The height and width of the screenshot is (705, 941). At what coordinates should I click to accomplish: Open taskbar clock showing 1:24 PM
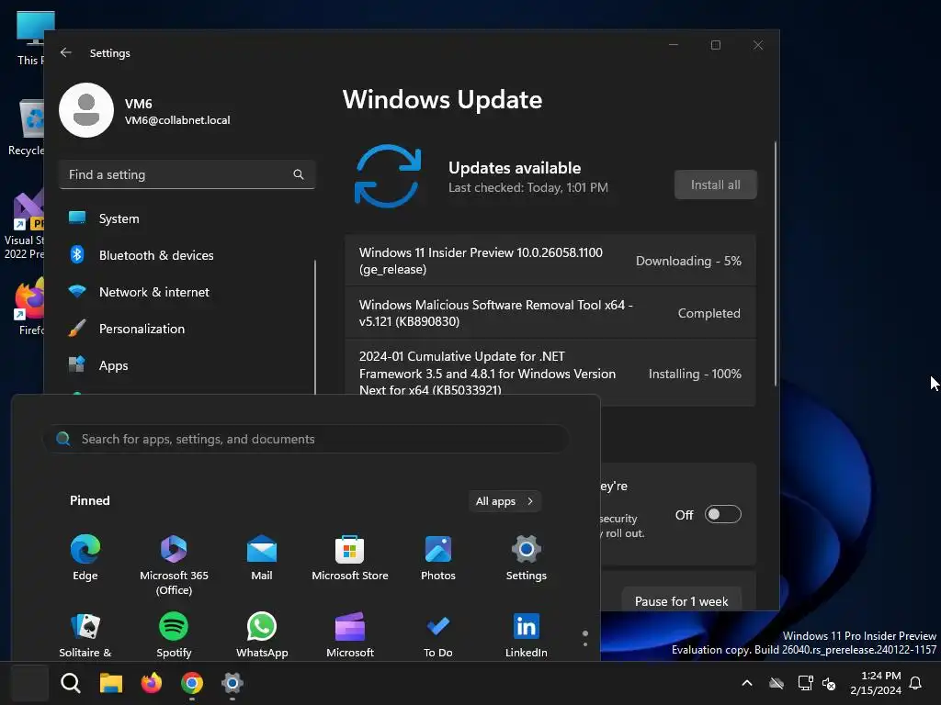pos(876,683)
